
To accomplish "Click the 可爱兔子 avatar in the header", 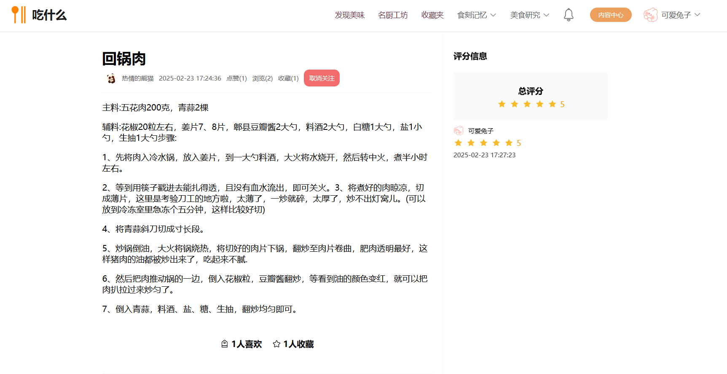I will tap(650, 15).
